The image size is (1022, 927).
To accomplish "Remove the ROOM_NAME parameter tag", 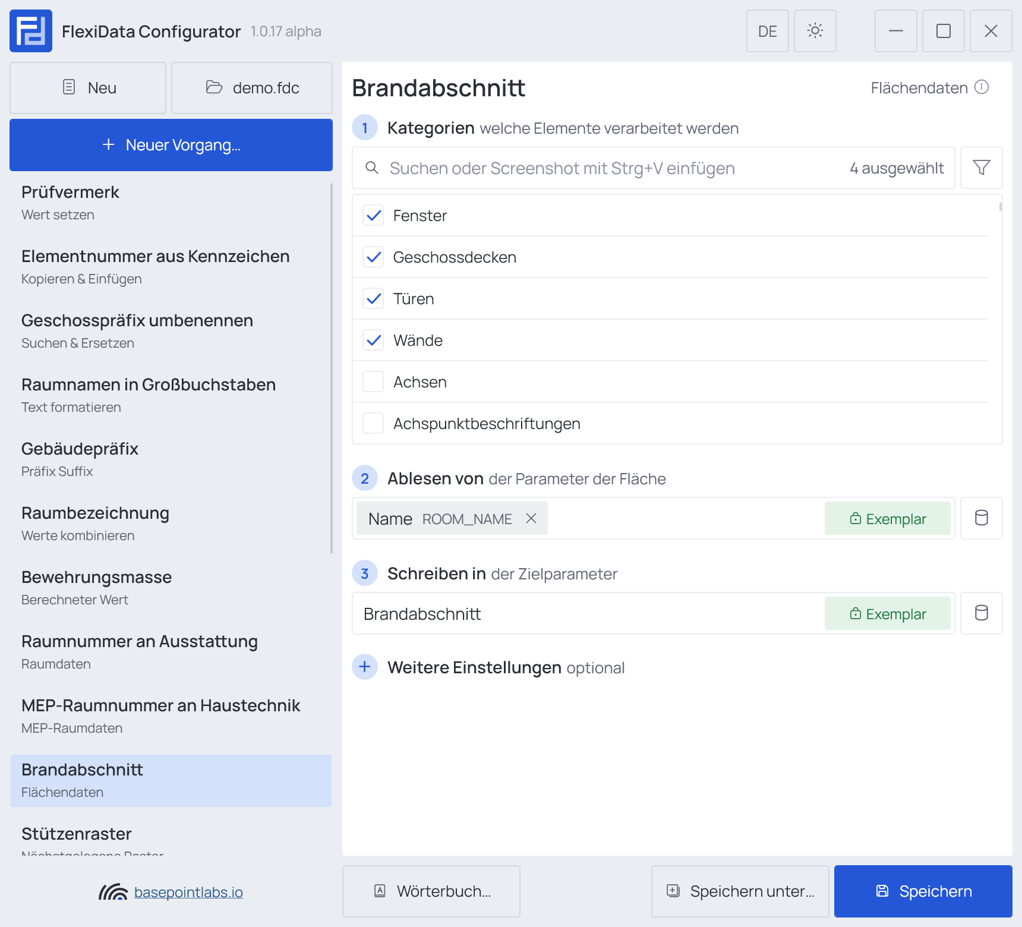I will (x=531, y=518).
